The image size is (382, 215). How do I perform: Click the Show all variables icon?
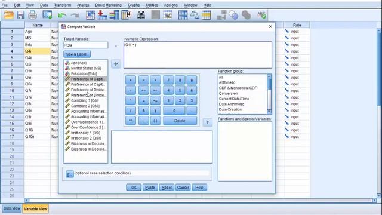[x=246, y=15]
